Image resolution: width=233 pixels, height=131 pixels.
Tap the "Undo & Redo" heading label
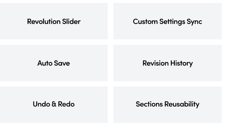coord(54,104)
